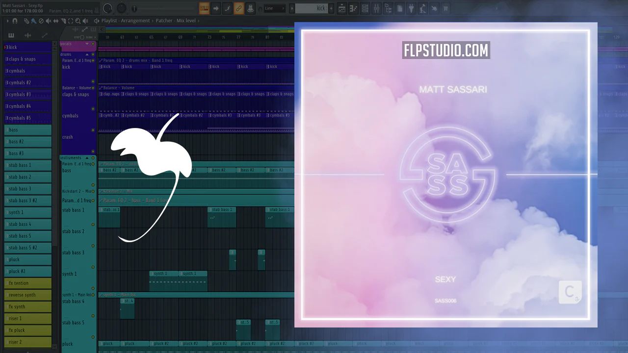The height and width of the screenshot is (353, 628).
Task: Select the cymbals #3 pattern in picker
Action: click(x=27, y=94)
